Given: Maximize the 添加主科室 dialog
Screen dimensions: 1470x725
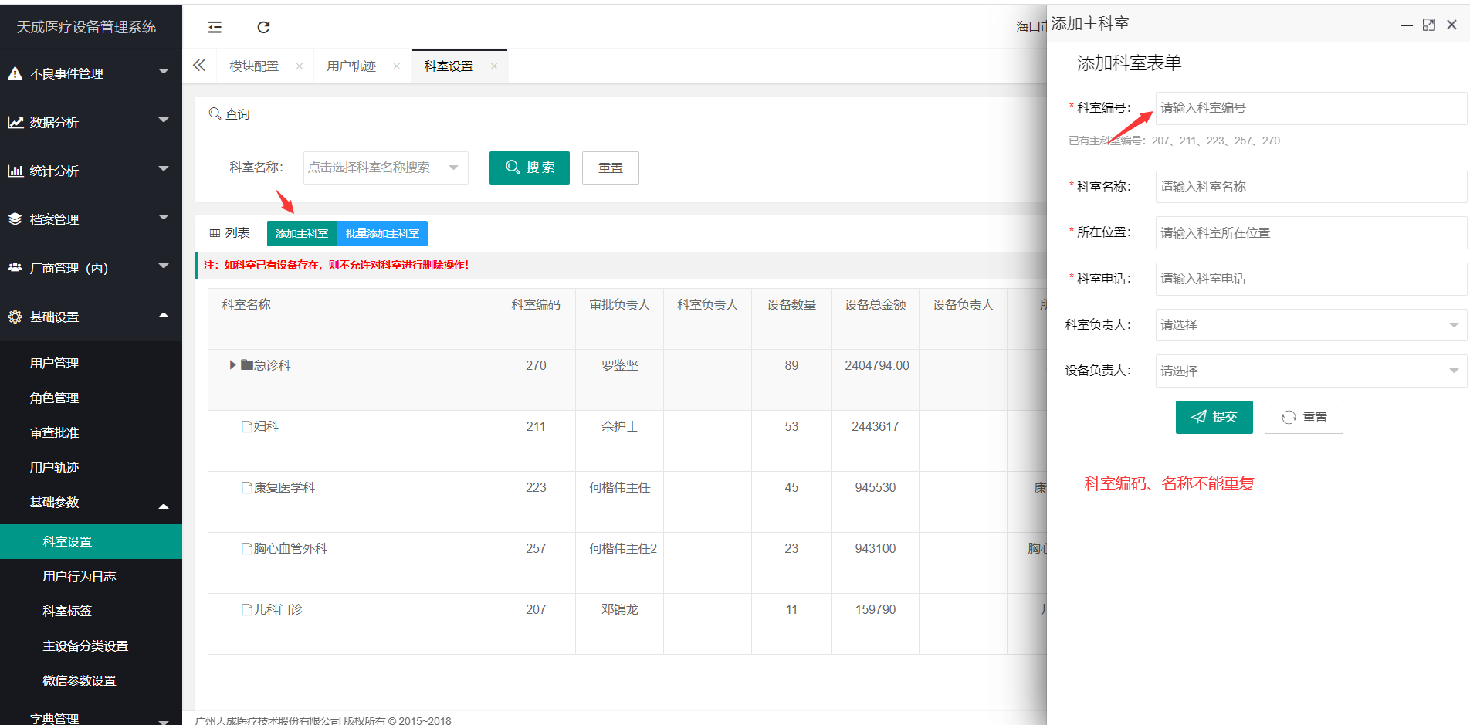Looking at the screenshot, I should coord(1429,25).
